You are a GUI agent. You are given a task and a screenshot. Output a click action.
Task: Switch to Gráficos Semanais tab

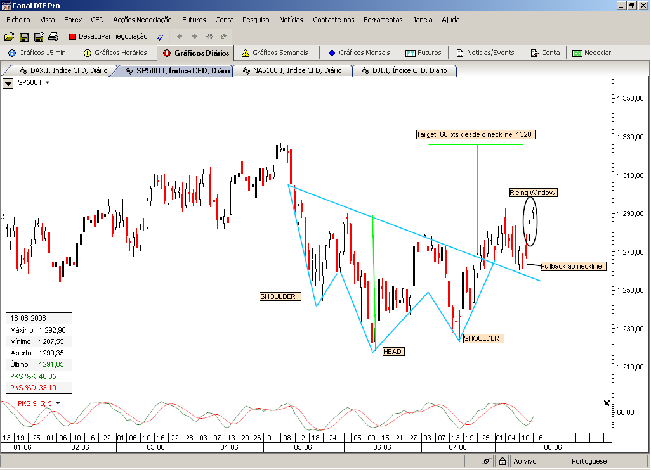coord(275,53)
